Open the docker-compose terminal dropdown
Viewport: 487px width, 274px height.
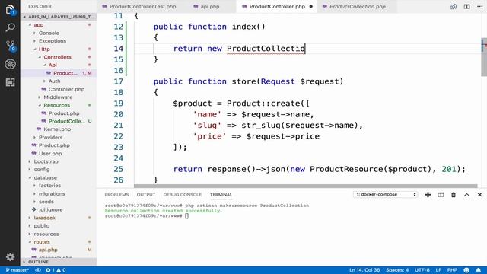(x=386, y=195)
